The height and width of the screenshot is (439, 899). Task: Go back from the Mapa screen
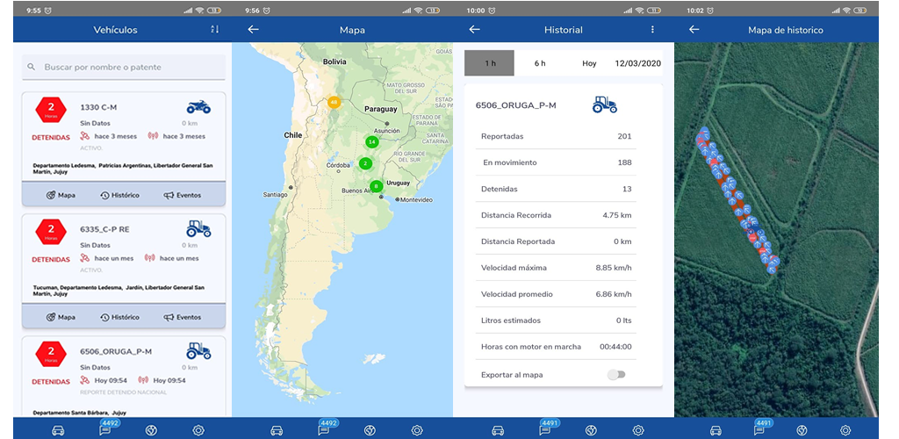tap(254, 29)
